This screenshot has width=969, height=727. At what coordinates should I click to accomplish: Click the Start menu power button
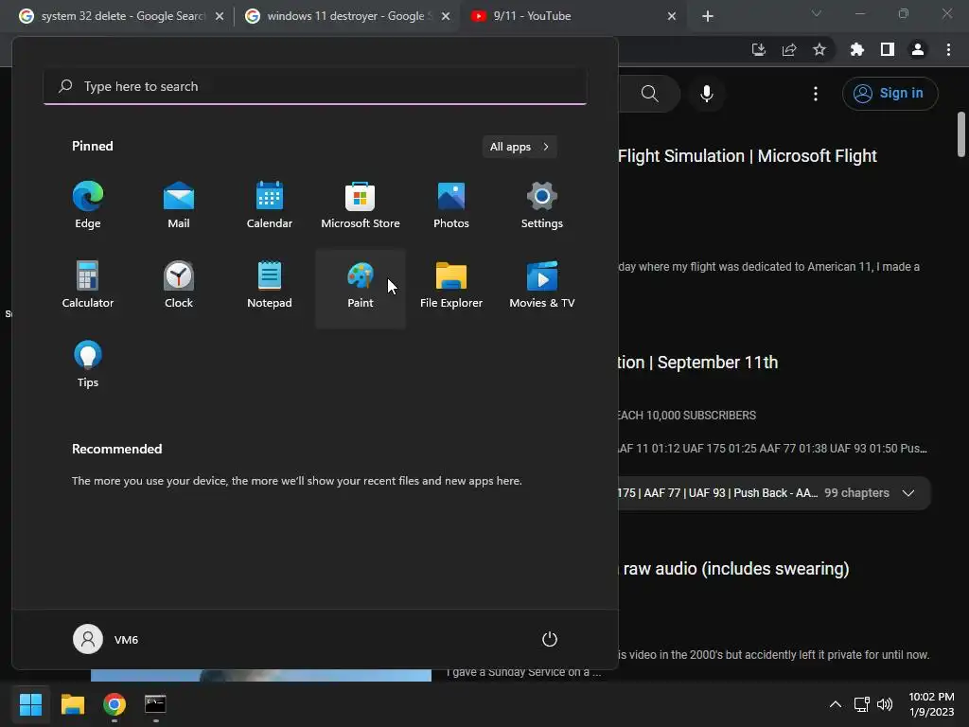550,639
